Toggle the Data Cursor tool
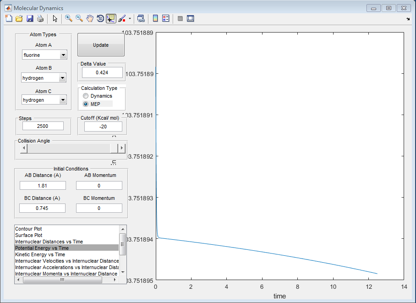 pyautogui.click(x=111, y=18)
